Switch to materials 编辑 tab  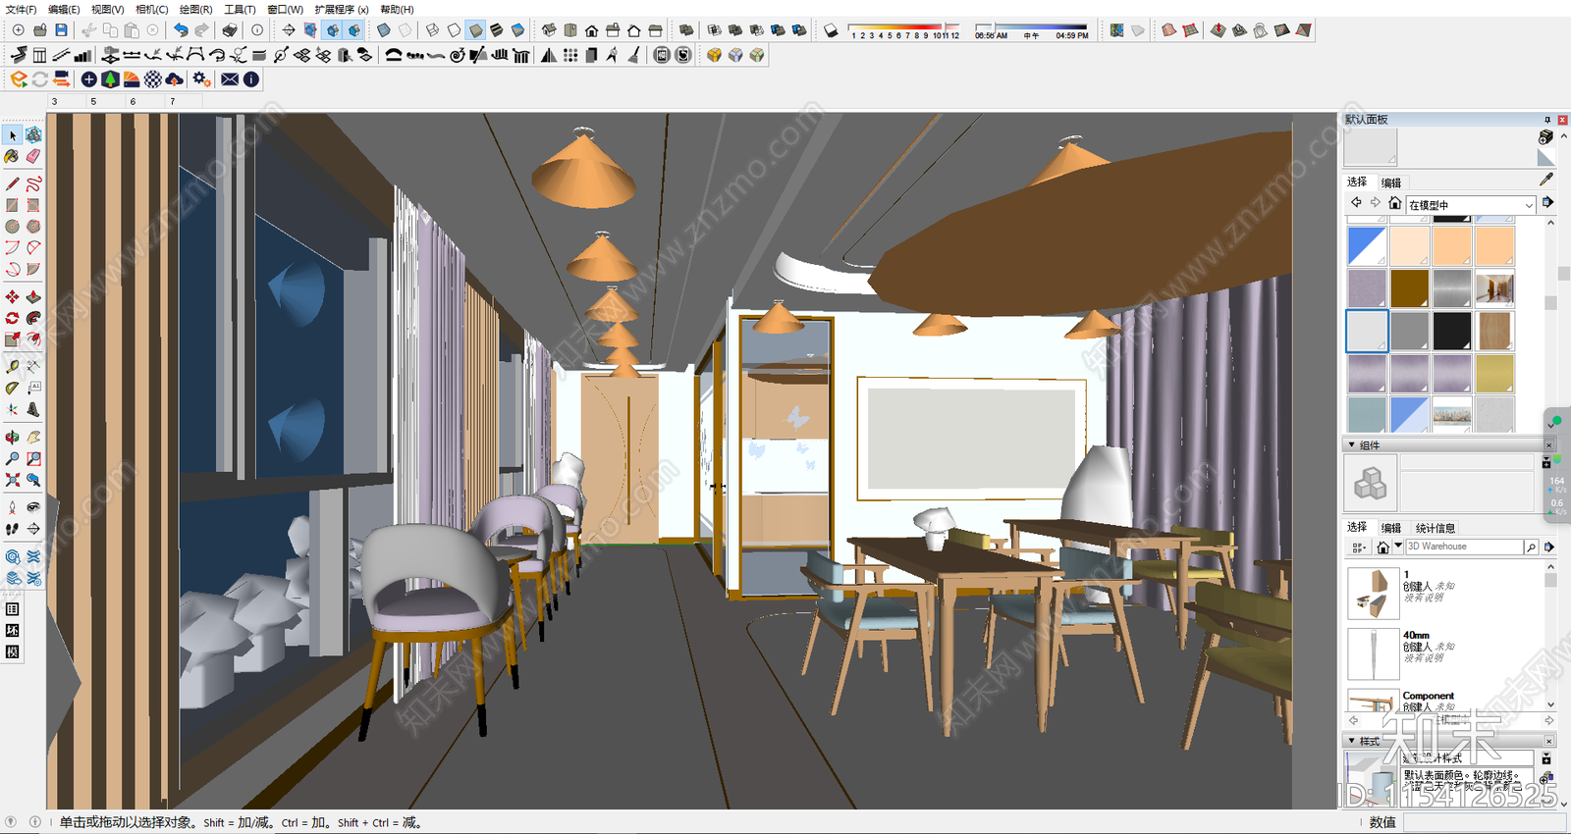pyautogui.click(x=1391, y=182)
